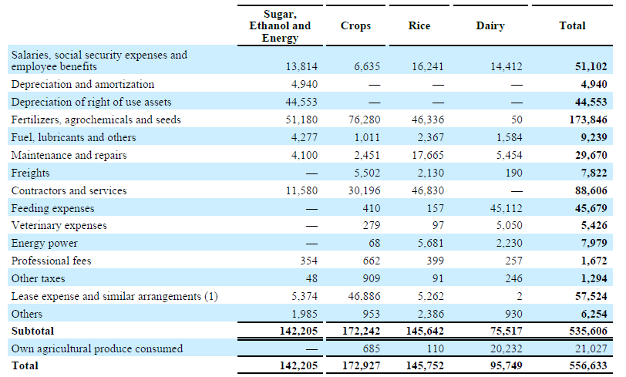The height and width of the screenshot is (377, 626).
Task: Click the Veterinary expenses row label
Action: coord(59,226)
